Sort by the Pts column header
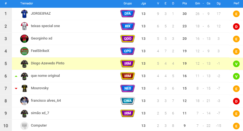243x131 pixels. click(x=184, y=3)
